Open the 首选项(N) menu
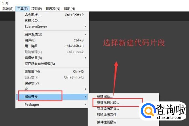 click(53, 9)
